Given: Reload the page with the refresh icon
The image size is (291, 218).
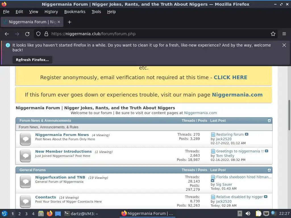Looking at the screenshot, I should 27,34.
